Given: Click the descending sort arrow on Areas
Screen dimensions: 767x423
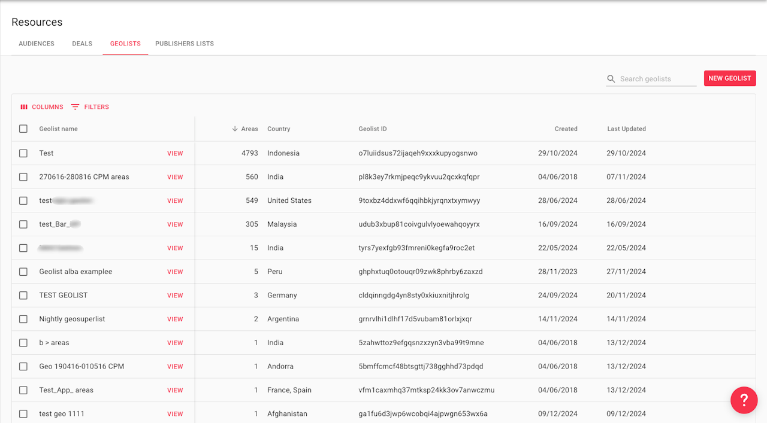Looking at the screenshot, I should tap(235, 129).
